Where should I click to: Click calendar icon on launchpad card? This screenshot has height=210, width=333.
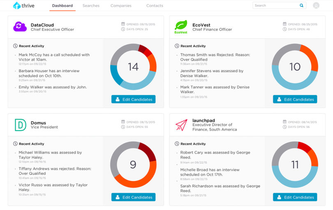pos(284,122)
